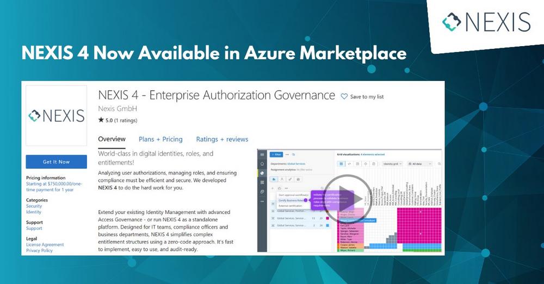Open the Ratings + reviews tab
The width and height of the screenshot is (544, 284).
click(222, 140)
